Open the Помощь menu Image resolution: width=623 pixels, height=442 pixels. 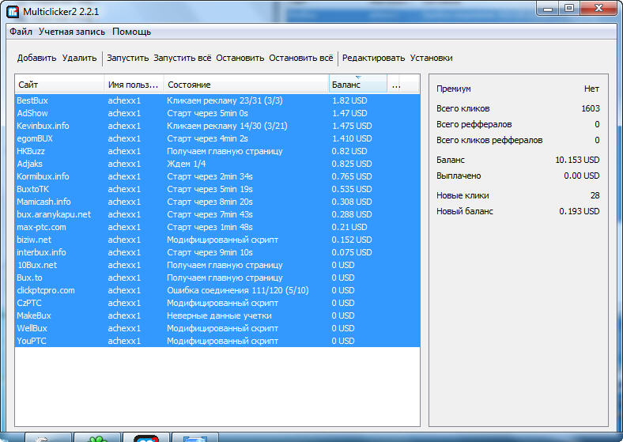point(131,32)
